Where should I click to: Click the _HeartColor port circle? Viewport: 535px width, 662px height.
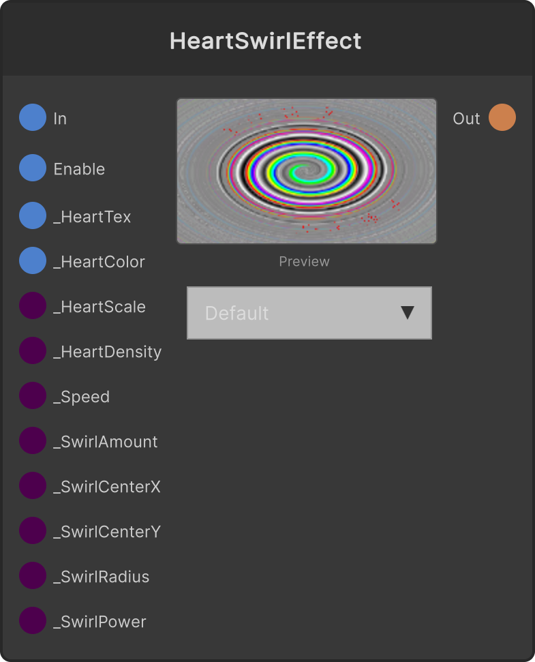coord(33,260)
